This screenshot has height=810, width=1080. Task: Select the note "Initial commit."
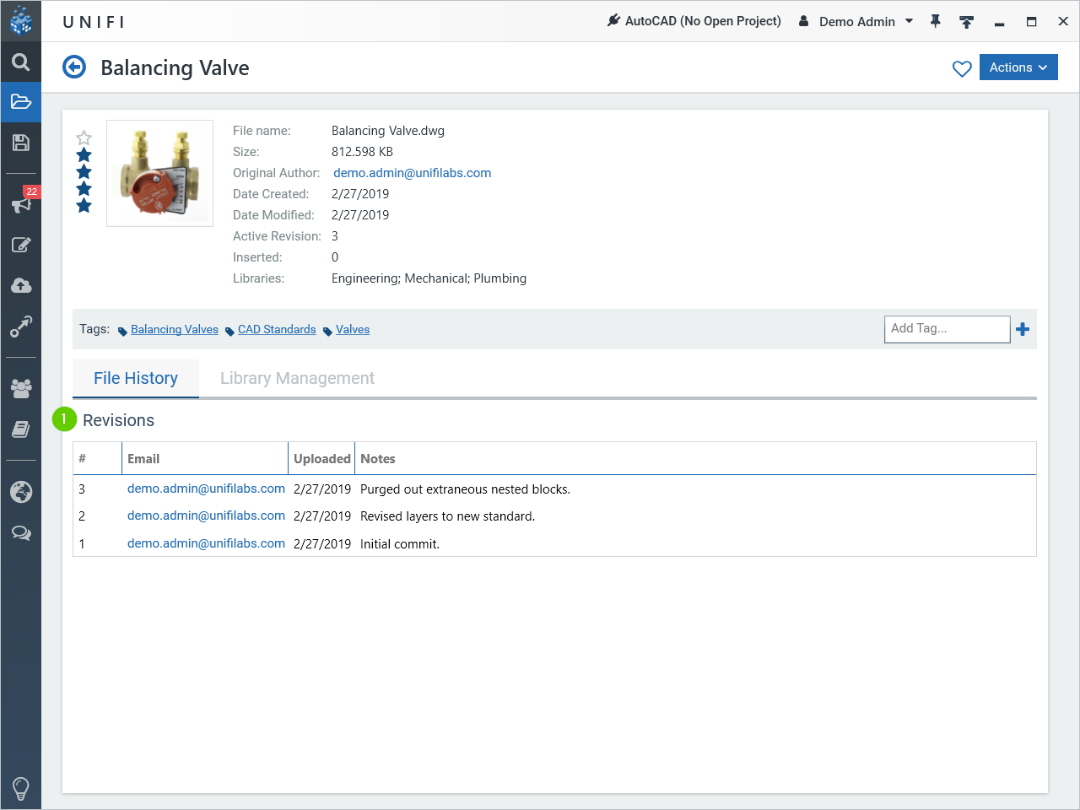[x=400, y=544]
